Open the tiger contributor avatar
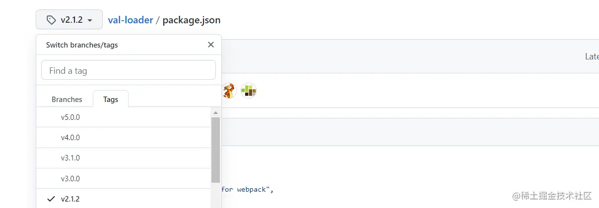The width and height of the screenshot is (599, 208). pos(228,91)
